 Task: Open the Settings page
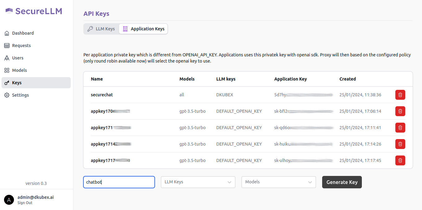click(20, 95)
